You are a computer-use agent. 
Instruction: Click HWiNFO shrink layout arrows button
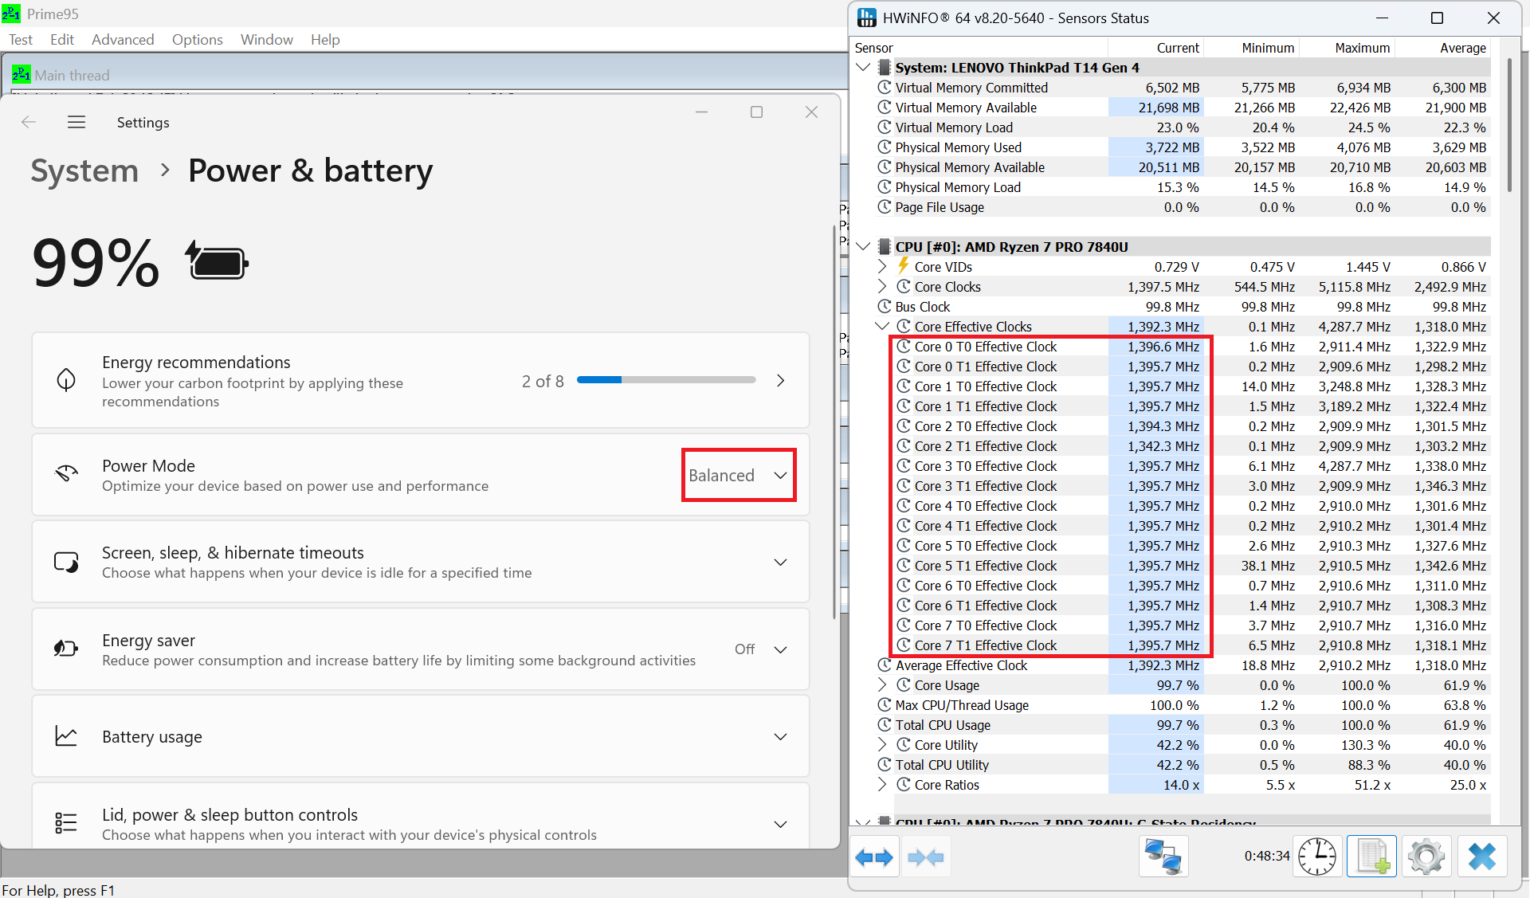click(925, 857)
